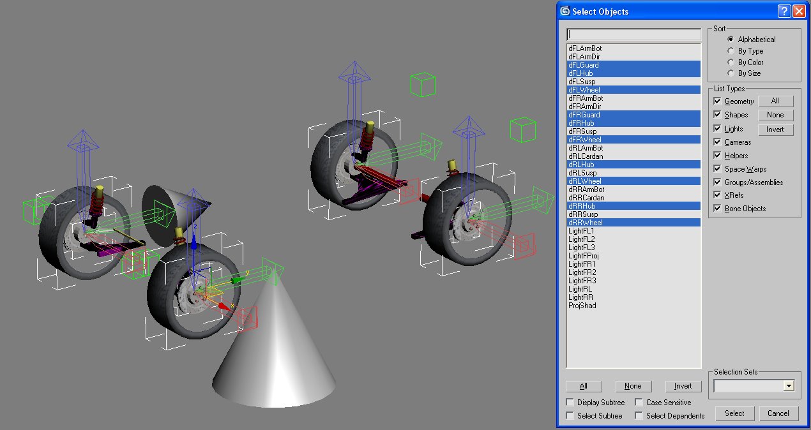Enable Case Sensitive matching
The width and height of the screenshot is (811, 430).
click(639, 402)
